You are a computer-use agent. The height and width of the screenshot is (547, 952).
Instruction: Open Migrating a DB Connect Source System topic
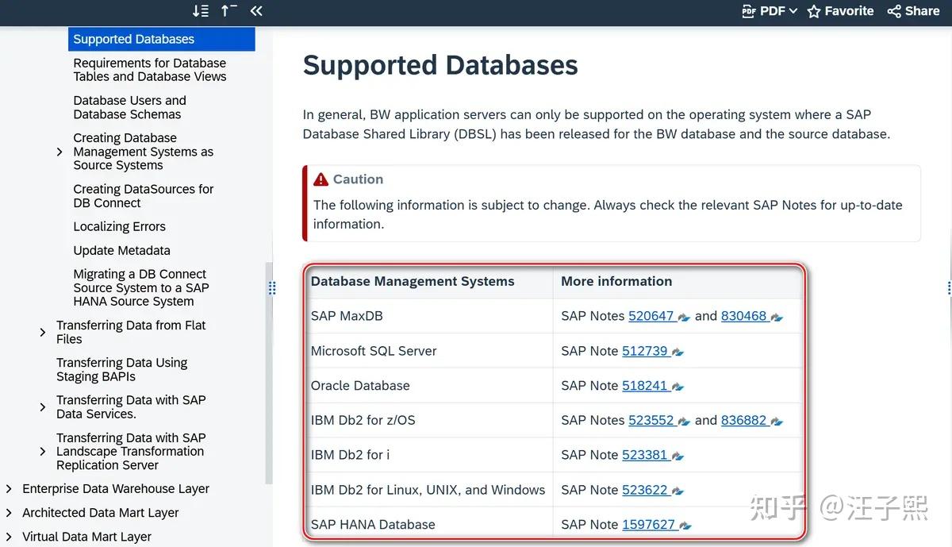(x=141, y=287)
